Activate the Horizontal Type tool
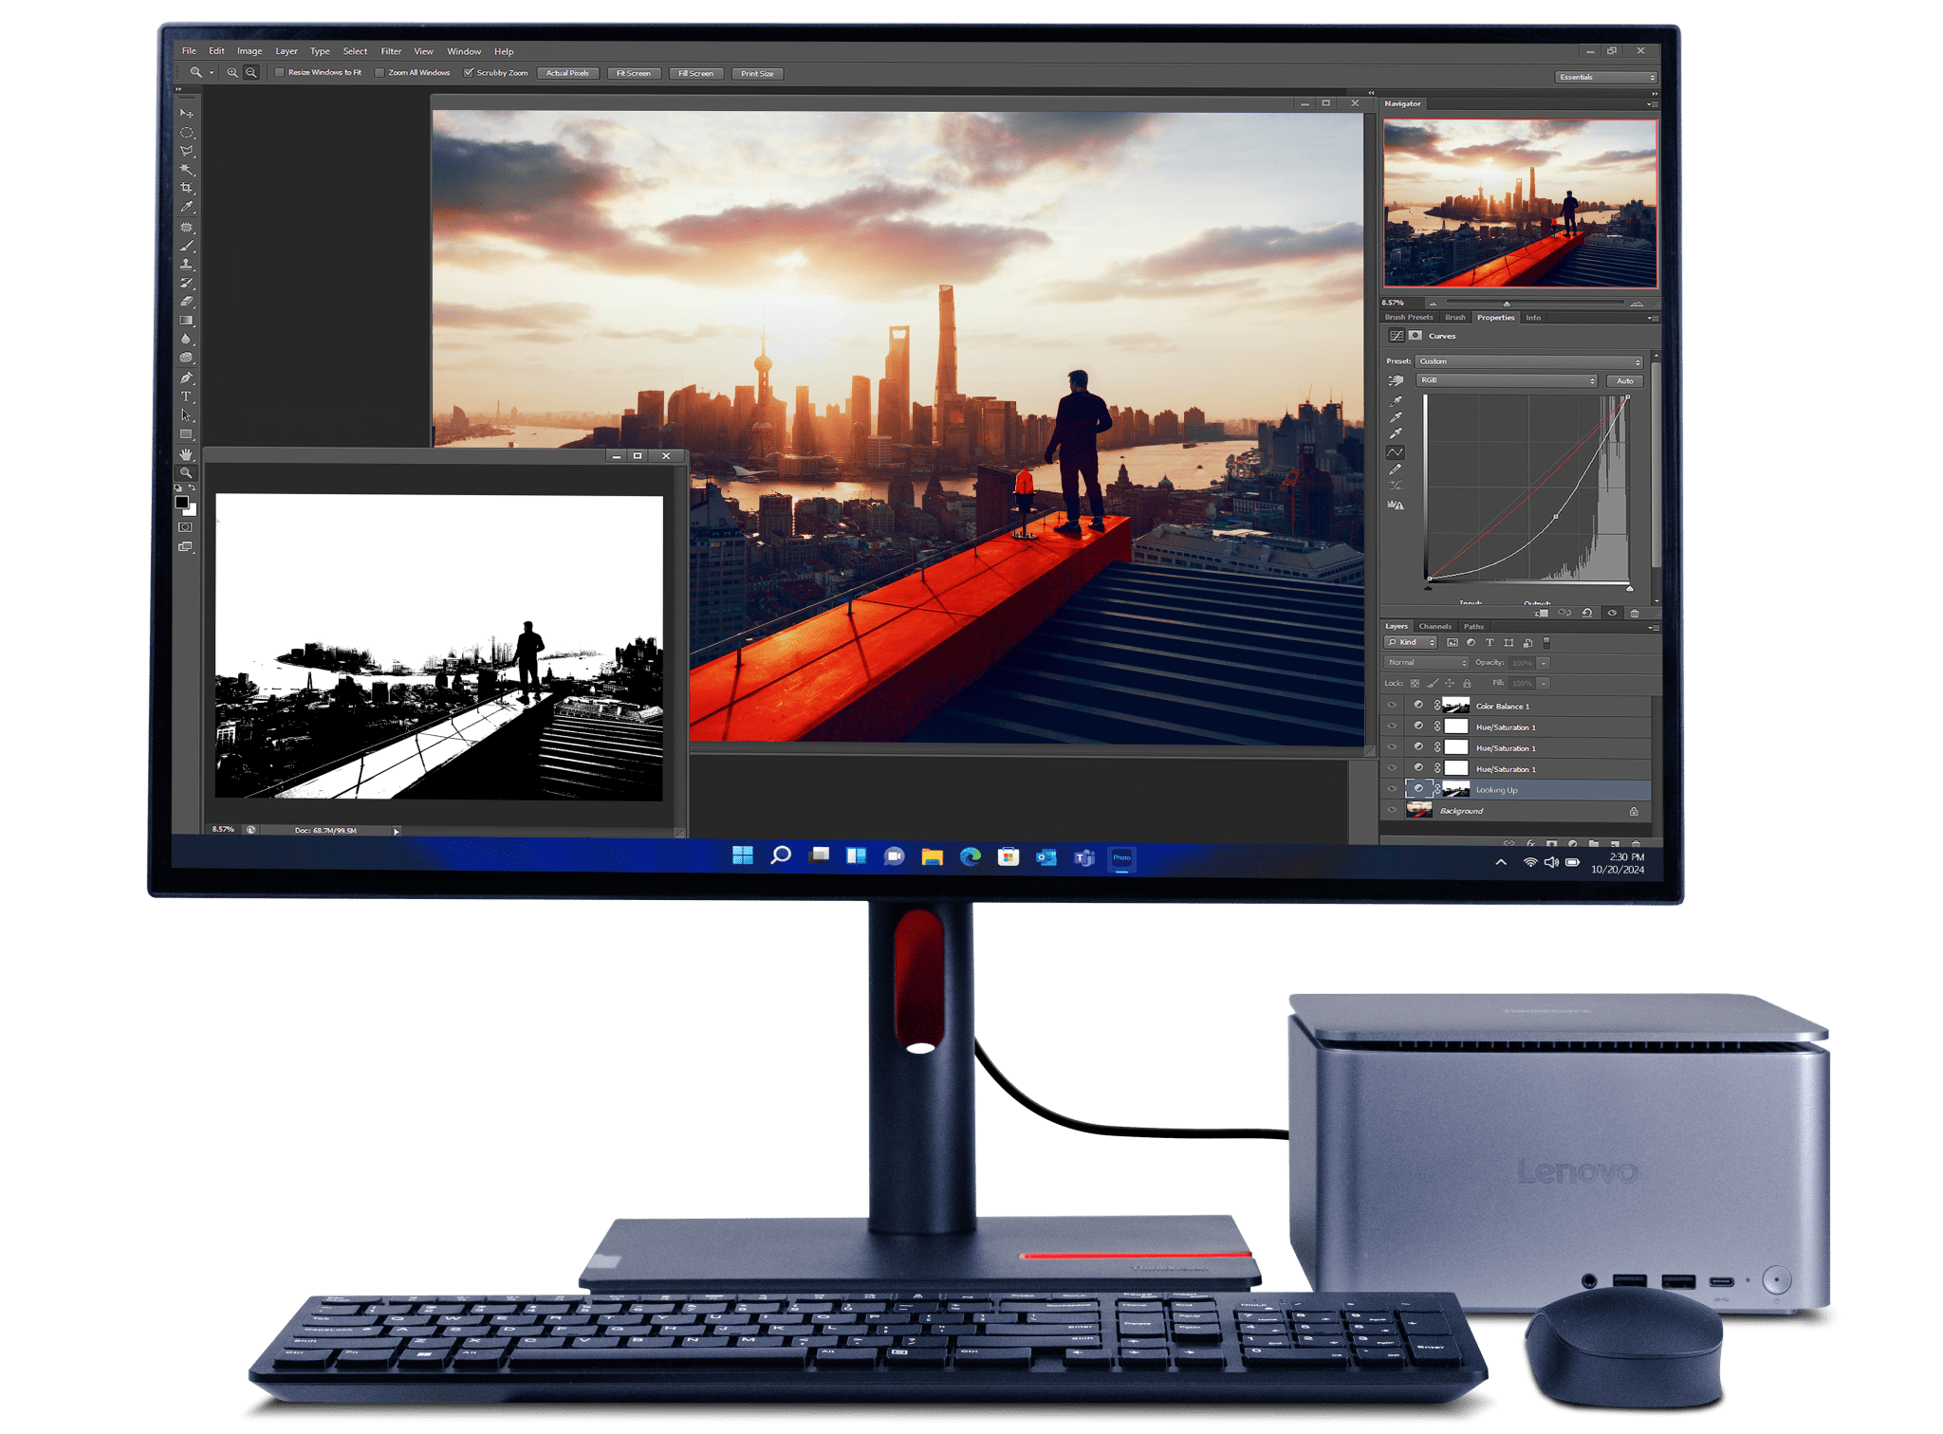 [x=187, y=396]
